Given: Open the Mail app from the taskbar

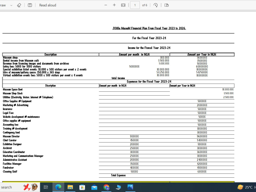Looking at the screenshot, I should (94, 187).
